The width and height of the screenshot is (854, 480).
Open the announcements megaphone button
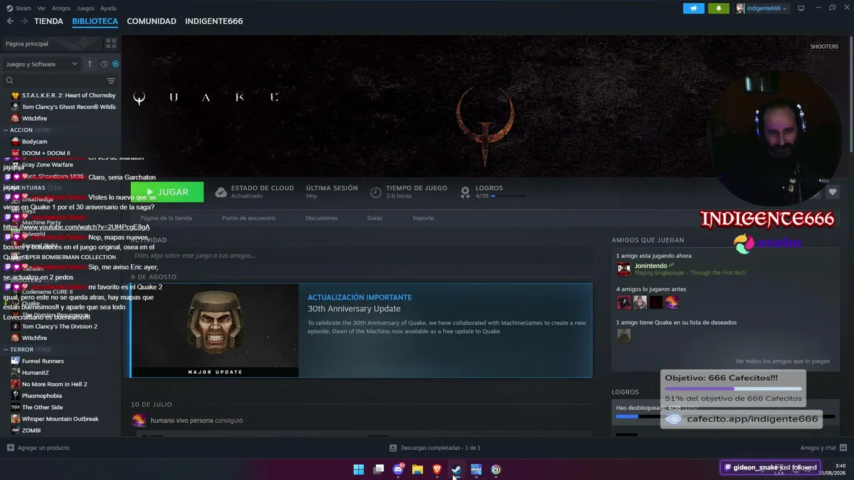click(694, 9)
